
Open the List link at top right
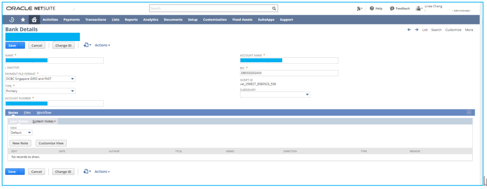point(425,30)
